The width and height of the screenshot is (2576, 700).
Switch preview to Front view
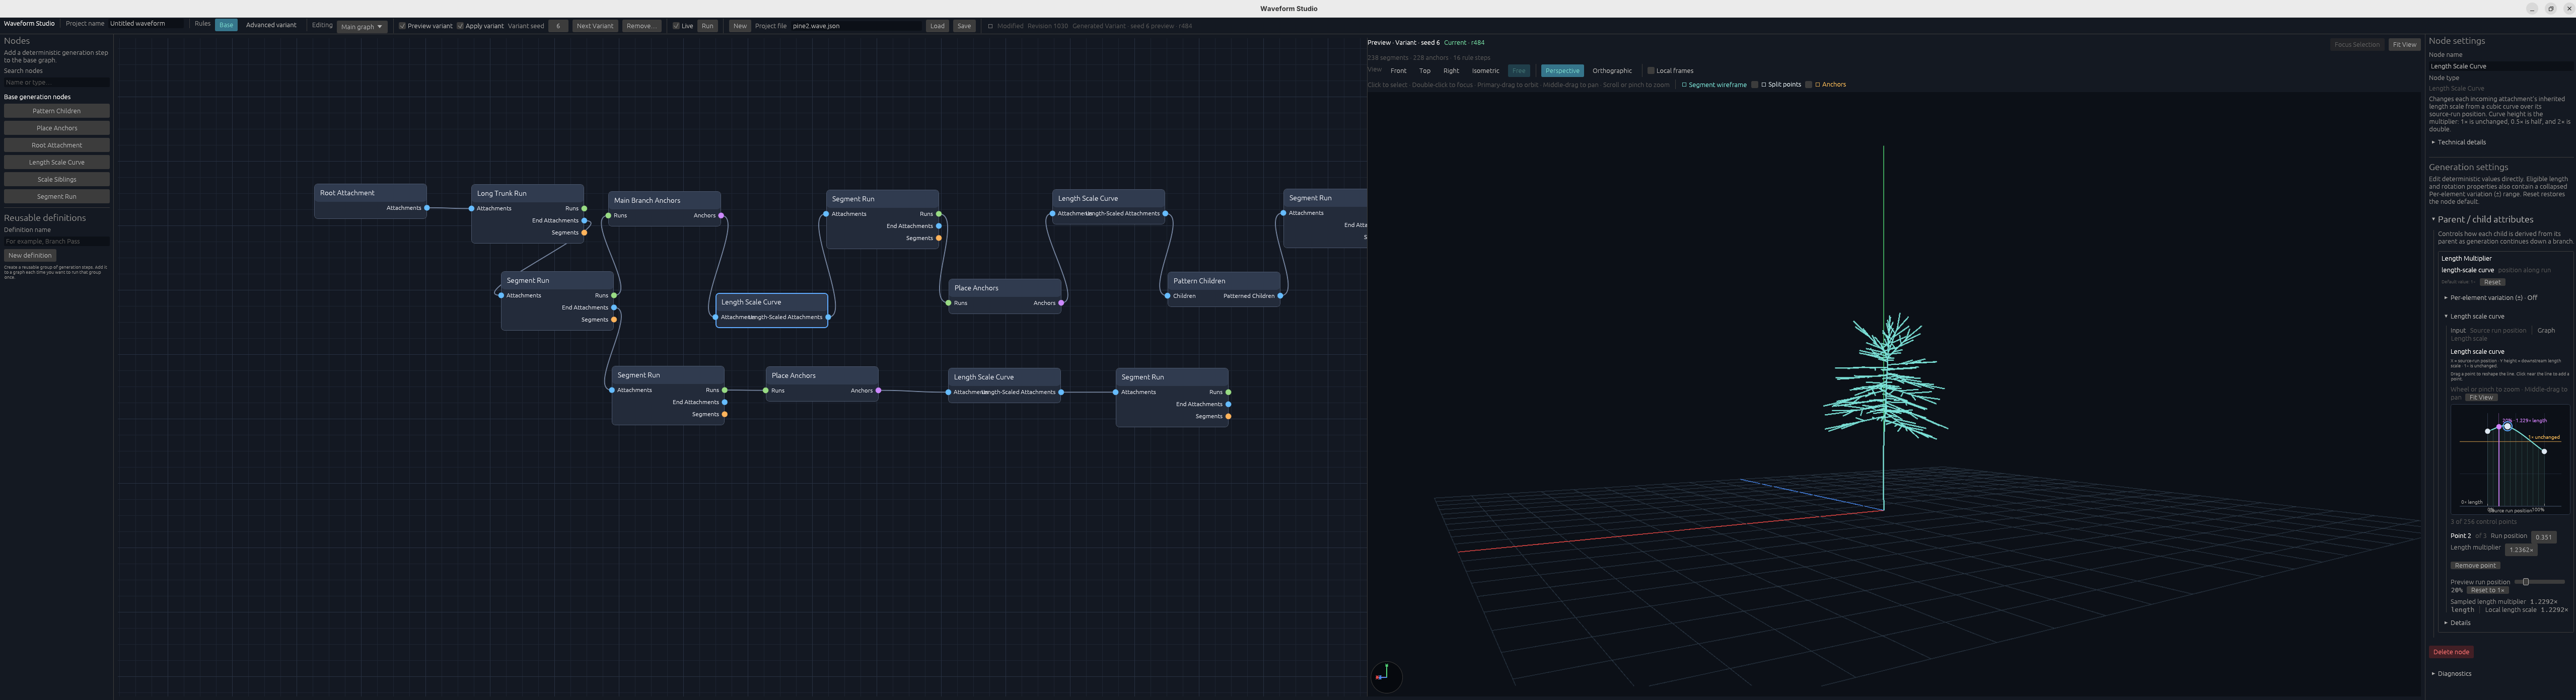tap(1398, 71)
